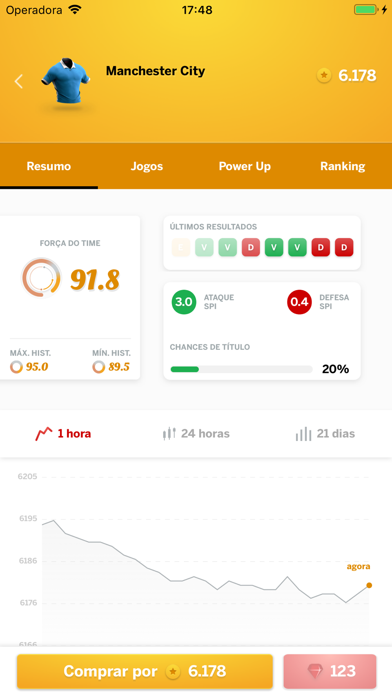Viewport: 392px width, 697px height.
Task: Select the 20% title chance value
Action: (x=336, y=369)
